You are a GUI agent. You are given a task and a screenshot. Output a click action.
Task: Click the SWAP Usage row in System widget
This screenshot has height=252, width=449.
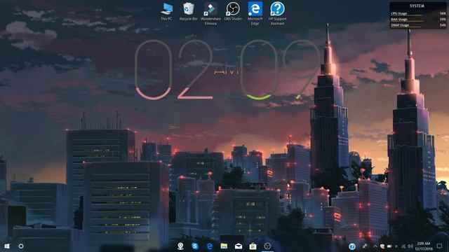[x=418, y=25]
